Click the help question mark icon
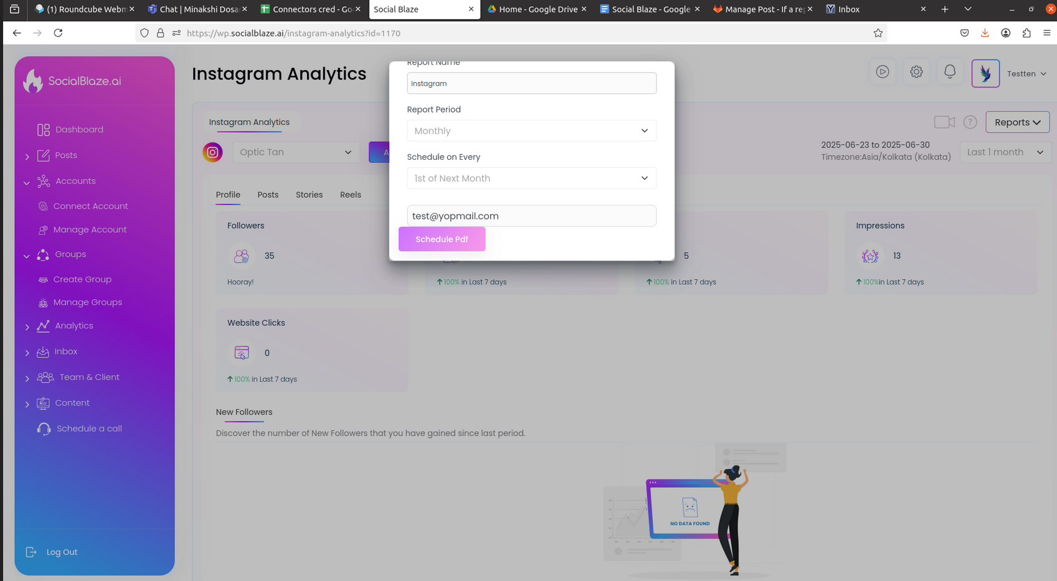Viewport: 1057px width, 581px height. (970, 122)
